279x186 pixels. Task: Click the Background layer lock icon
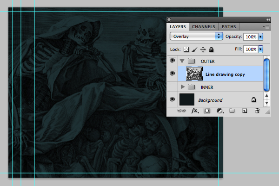click(253, 99)
